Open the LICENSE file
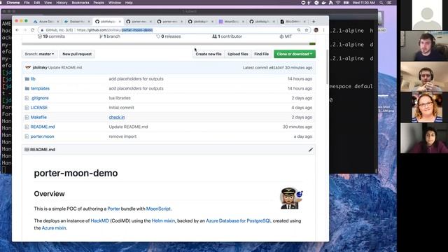 (39, 108)
